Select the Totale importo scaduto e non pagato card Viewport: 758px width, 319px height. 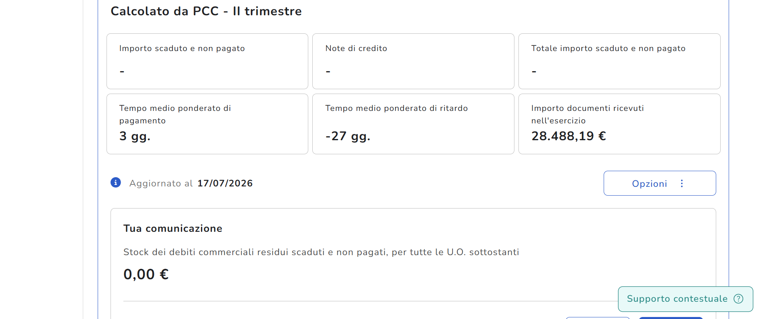619,61
